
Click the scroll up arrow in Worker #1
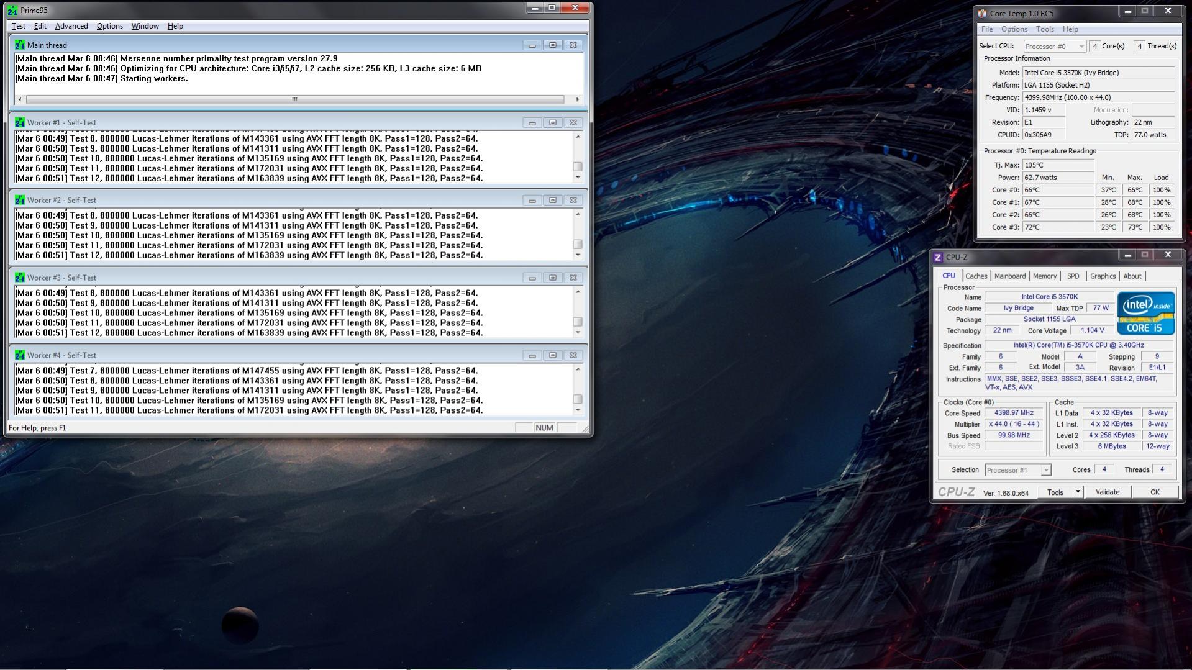(578, 137)
